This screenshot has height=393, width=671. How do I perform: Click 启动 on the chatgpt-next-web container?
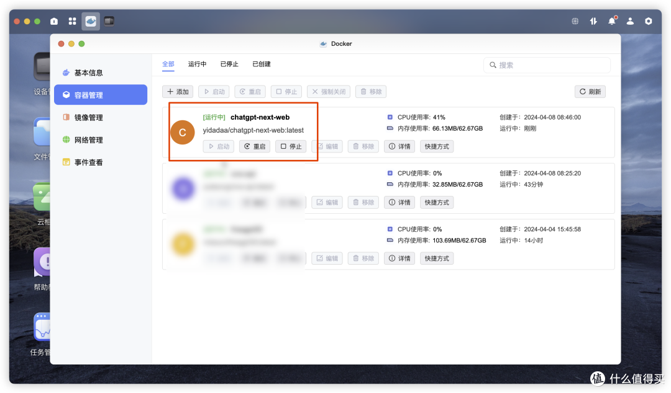(x=219, y=146)
